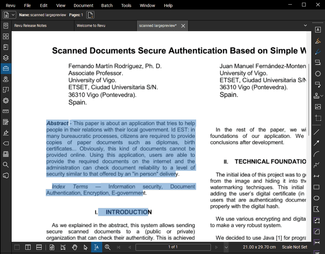Open the Layers panel in sidebar
The width and height of the screenshot is (325, 254).
click(x=6, y=58)
